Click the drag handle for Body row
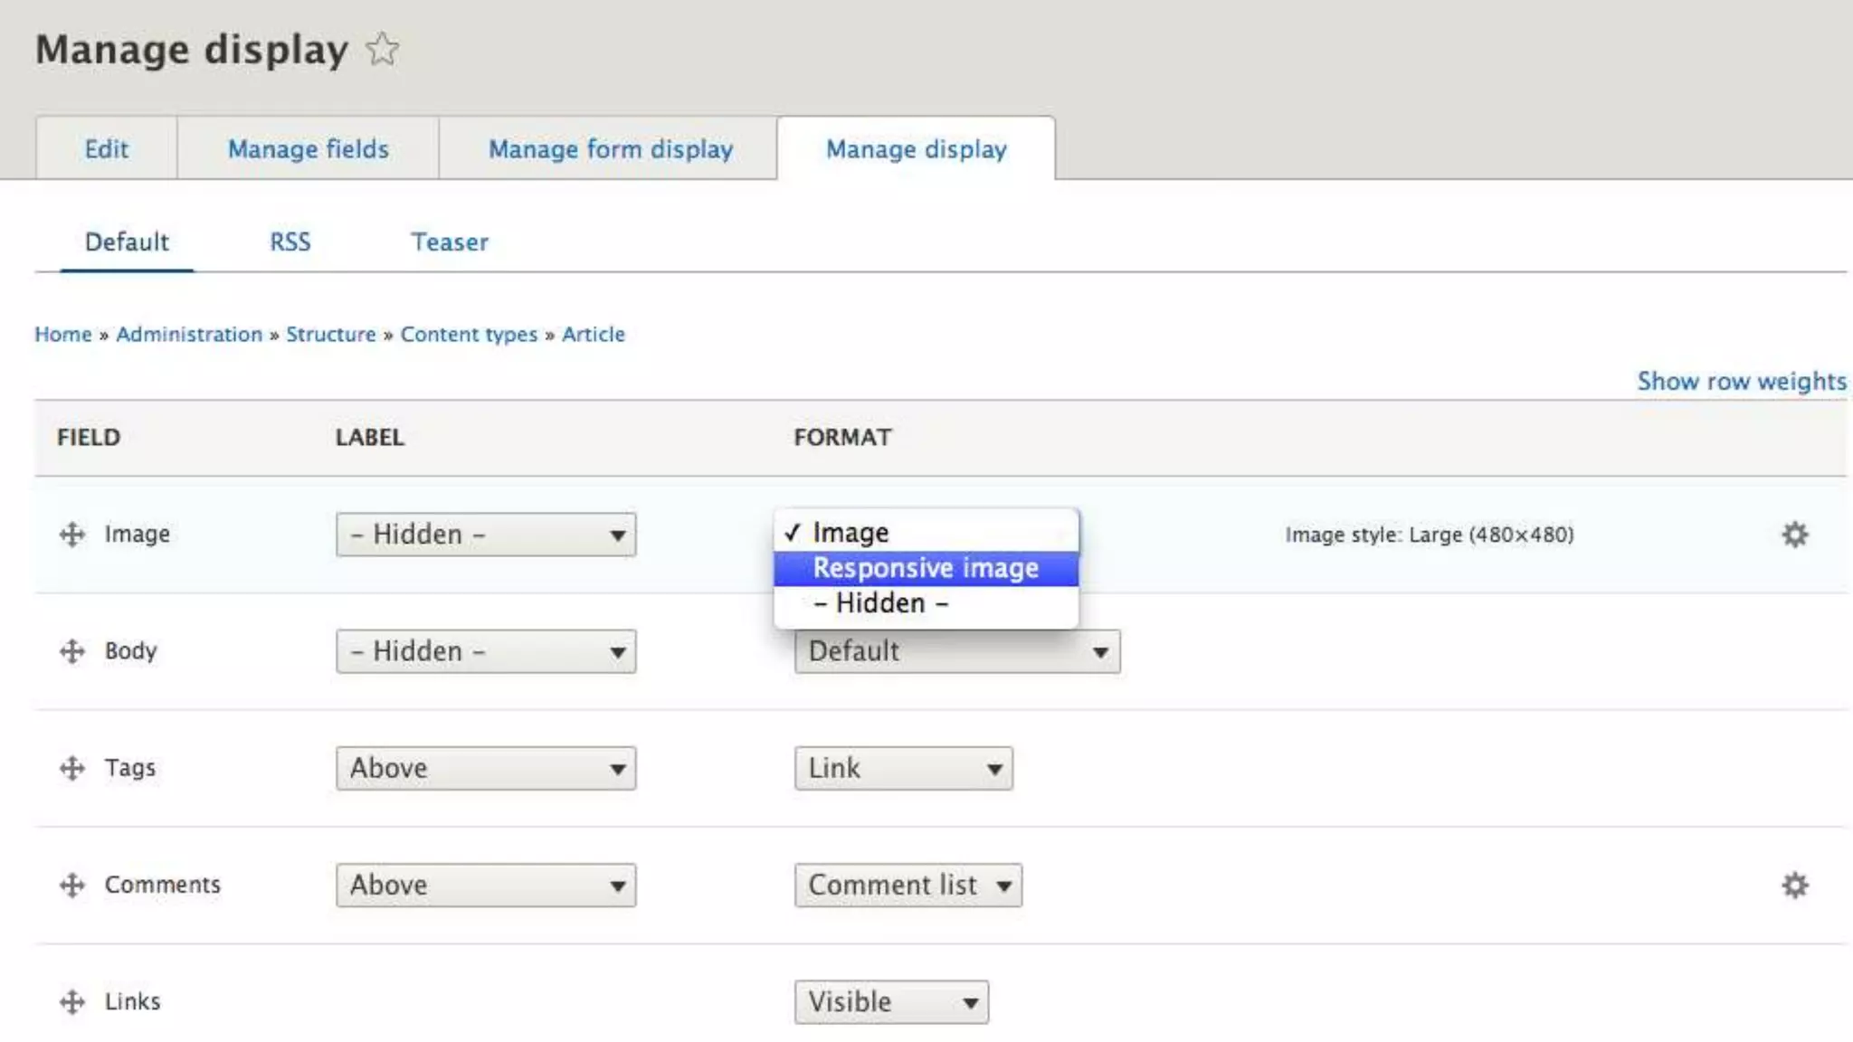1853x1042 pixels. [72, 651]
